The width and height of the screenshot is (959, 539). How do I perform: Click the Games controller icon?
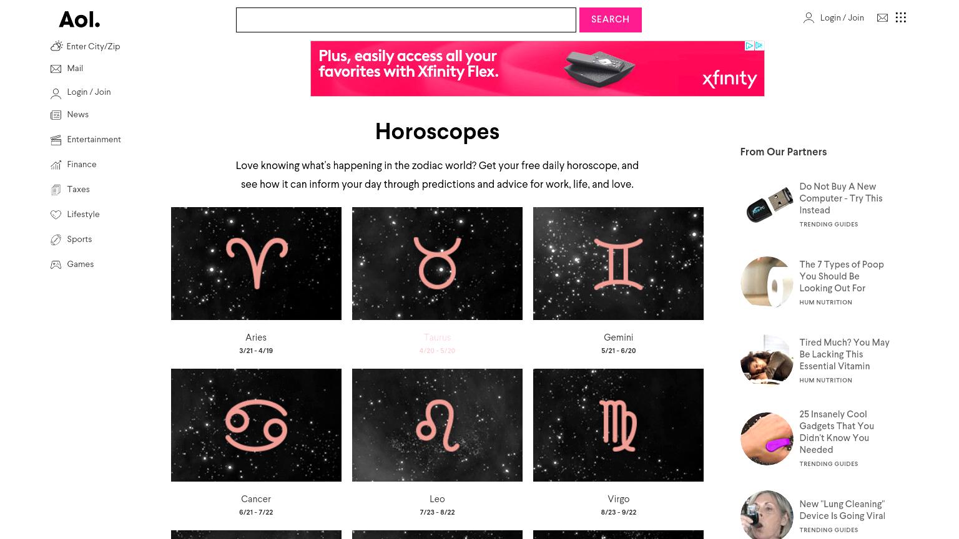(56, 265)
